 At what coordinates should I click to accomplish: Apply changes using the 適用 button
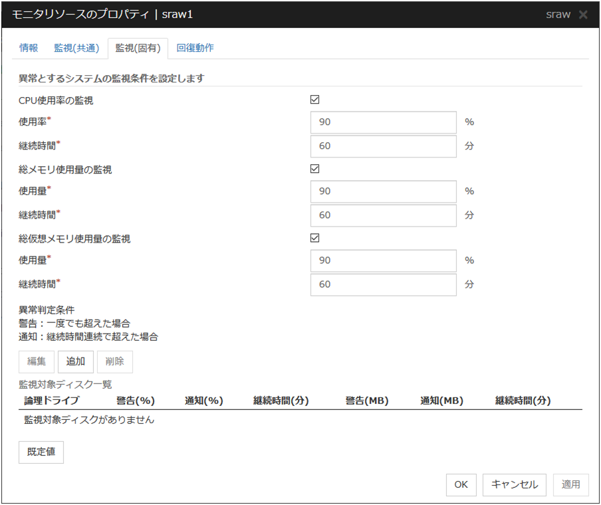[x=570, y=485]
